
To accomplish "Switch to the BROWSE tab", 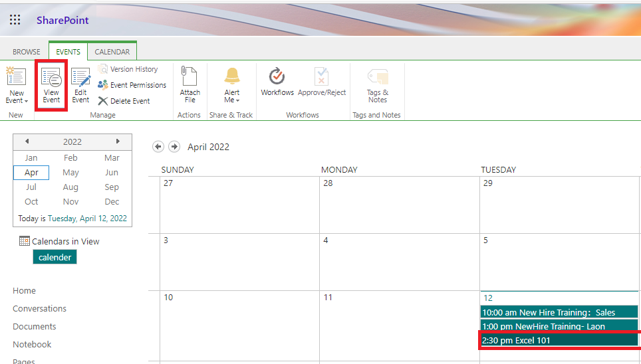I will [x=26, y=52].
